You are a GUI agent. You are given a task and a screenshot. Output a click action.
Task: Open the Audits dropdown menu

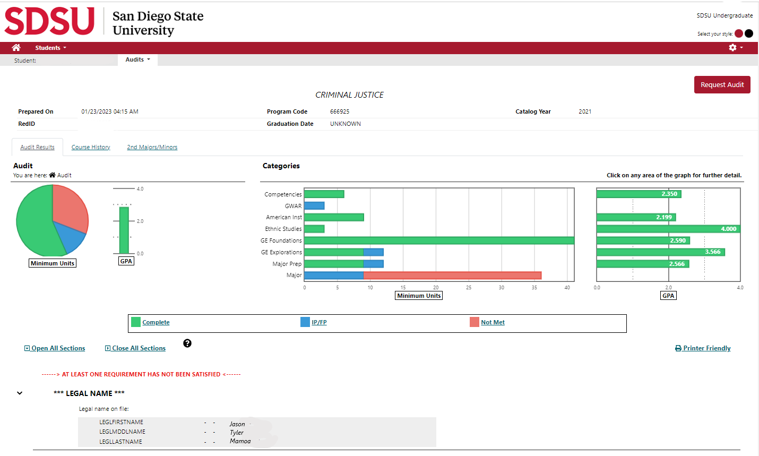click(x=137, y=59)
